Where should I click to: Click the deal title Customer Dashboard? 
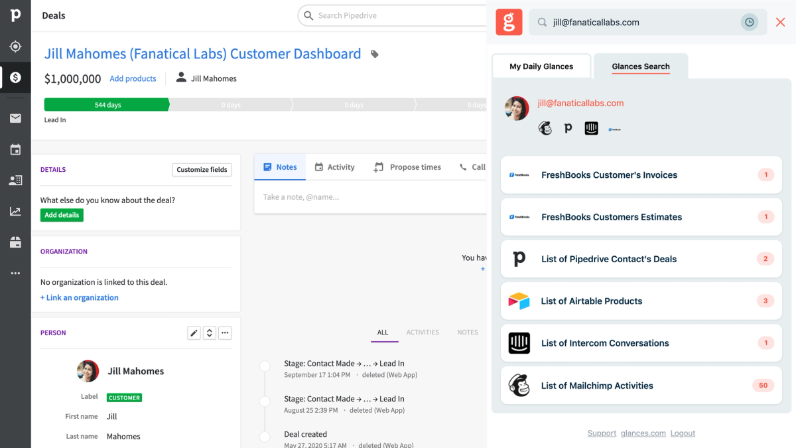tap(203, 54)
